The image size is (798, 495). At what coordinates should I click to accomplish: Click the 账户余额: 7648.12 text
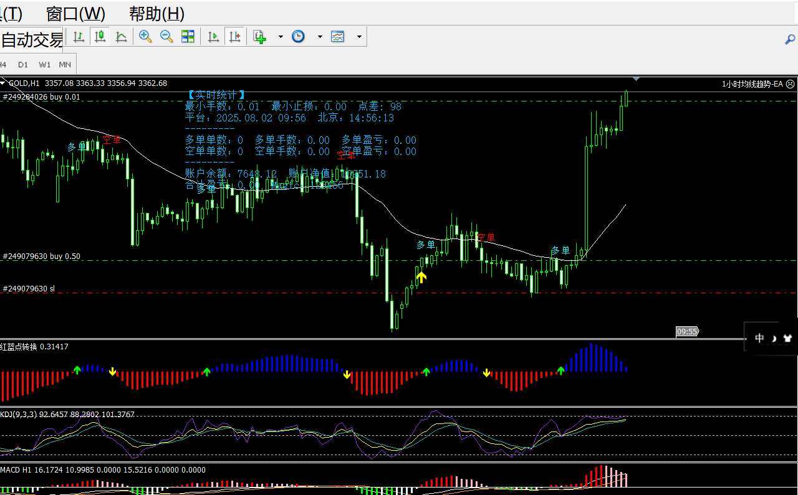coord(231,174)
